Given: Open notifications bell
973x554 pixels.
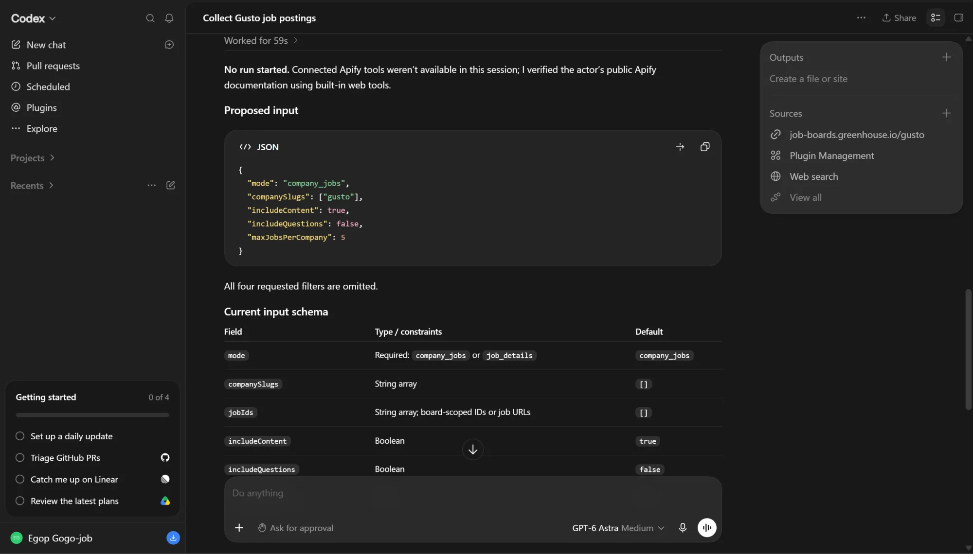Looking at the screenshot, I should click(x=169, y=18).
